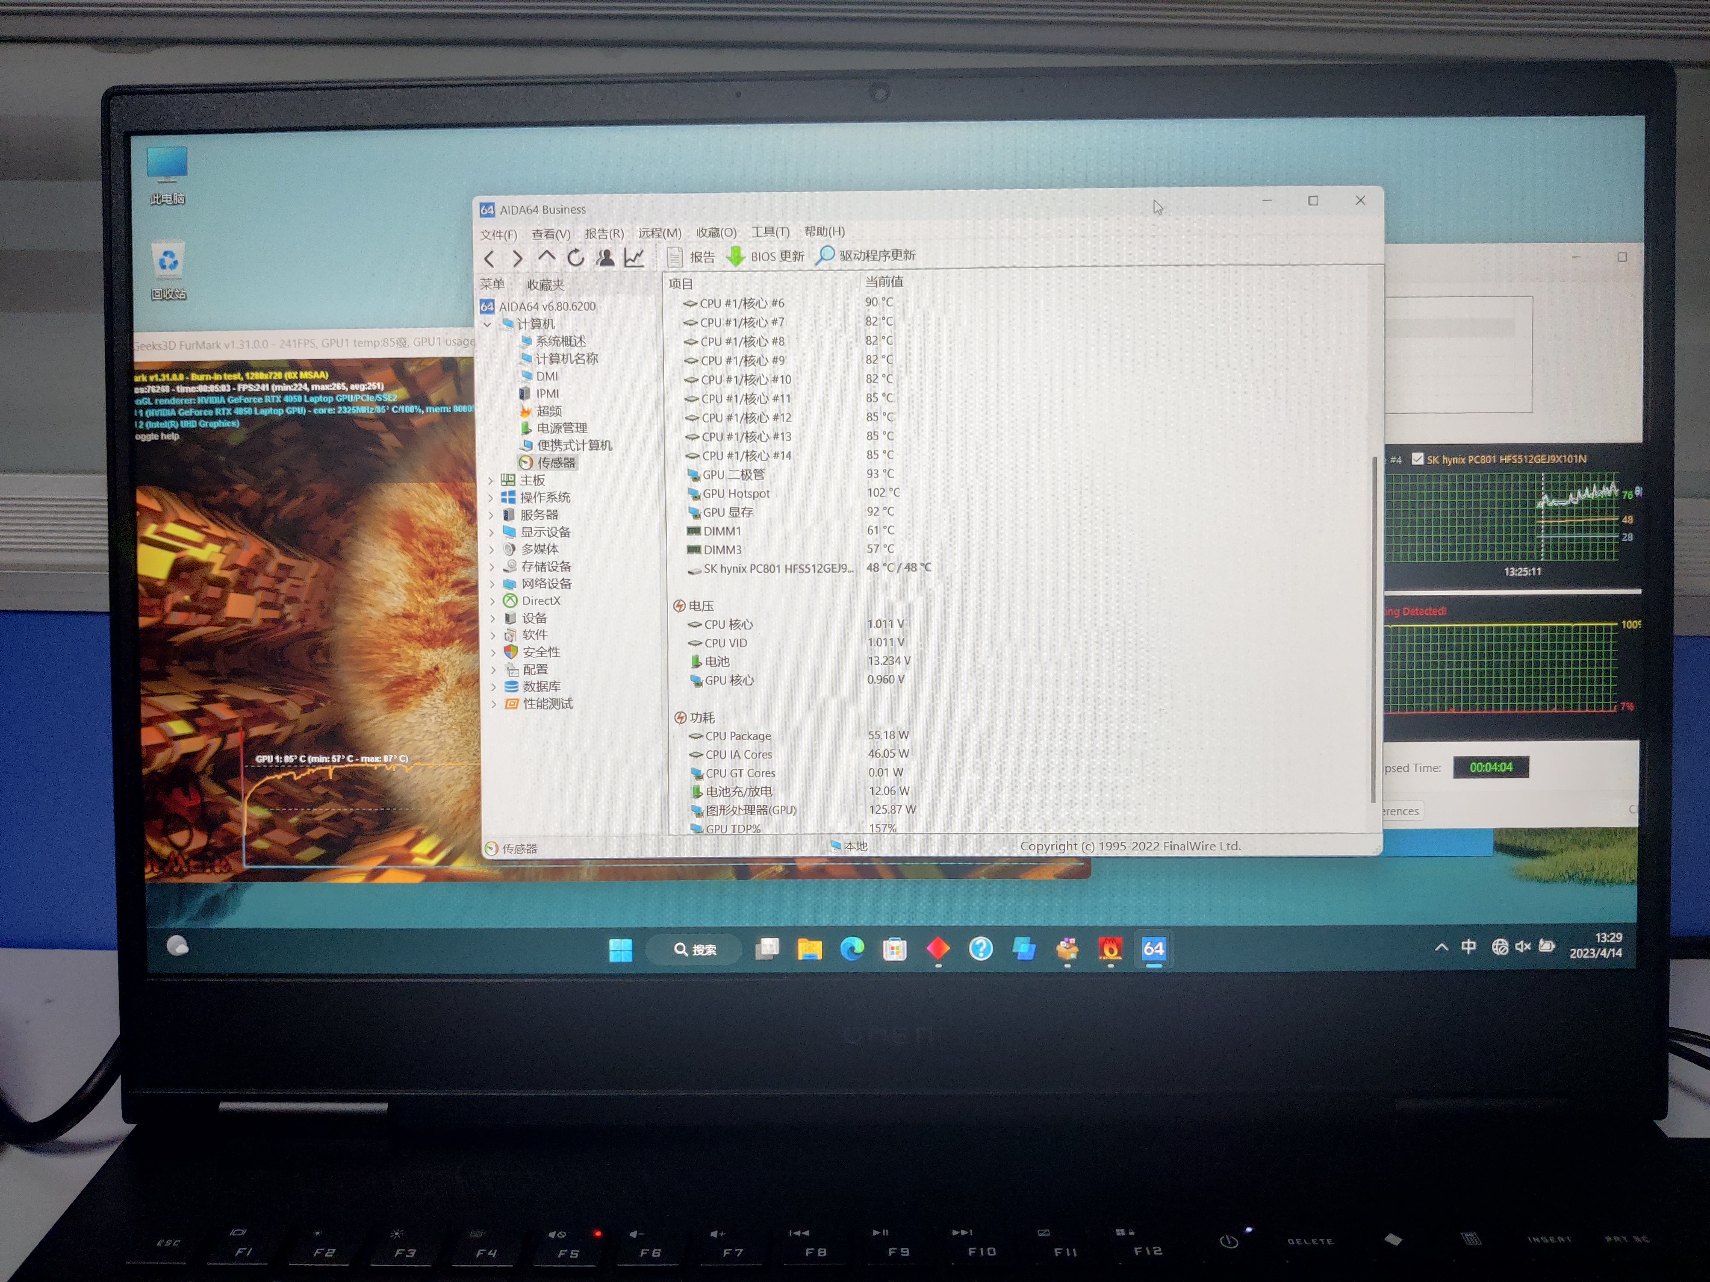The width and height of the screenshot is (1710, 1282).
Task: Show hidden tray icons chevron
Action: 1442,947
